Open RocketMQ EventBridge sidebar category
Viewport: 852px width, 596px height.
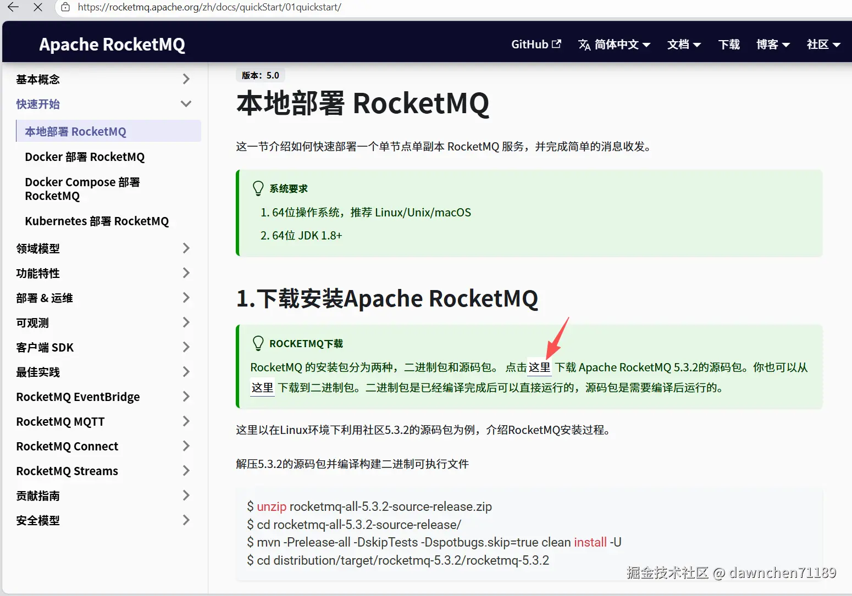point(78,397)
